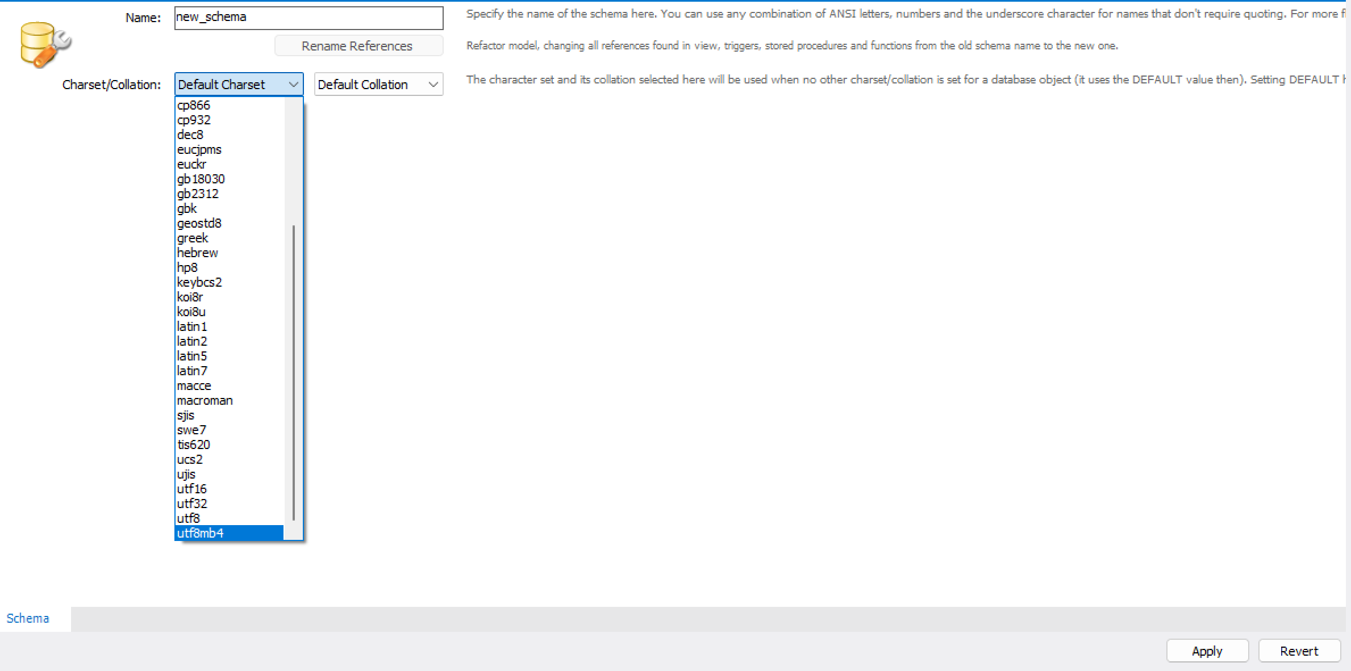This screenshot has width=1351, height=671.
Task: Select the greek charset option
Action: coord(193,238)
